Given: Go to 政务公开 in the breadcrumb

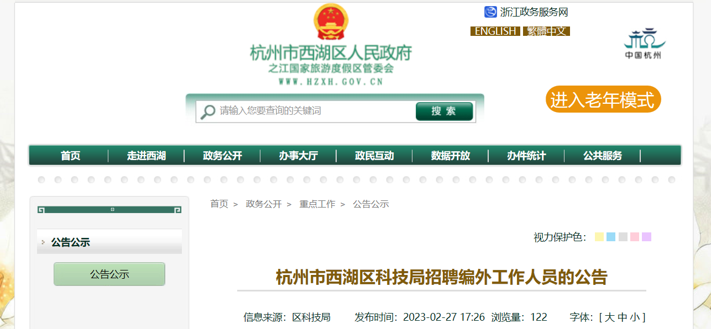Looking at the screenshot, I should 264,204.
